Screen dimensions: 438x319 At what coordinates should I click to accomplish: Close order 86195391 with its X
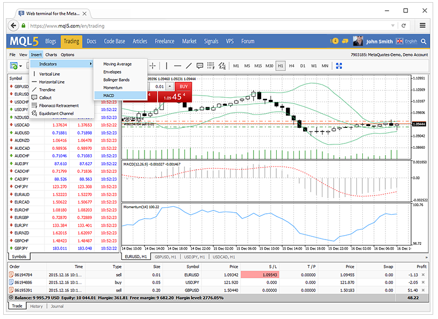pos(423,290)
